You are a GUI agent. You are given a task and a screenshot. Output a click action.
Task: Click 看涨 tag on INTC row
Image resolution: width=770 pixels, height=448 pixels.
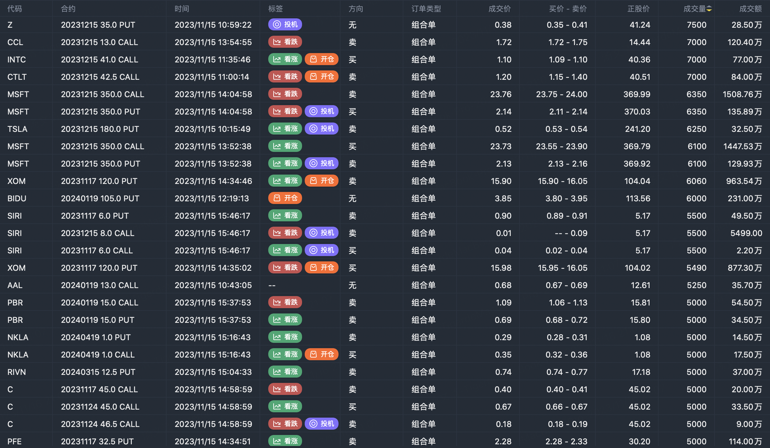pos(285,59)
